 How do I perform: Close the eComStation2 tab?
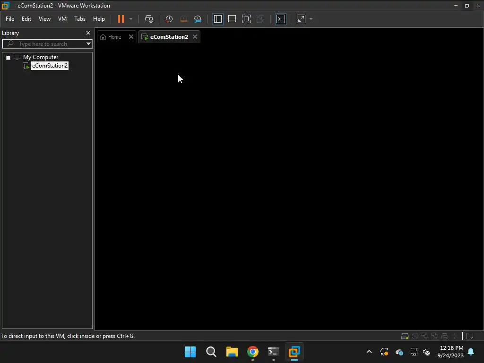(195, 37)
